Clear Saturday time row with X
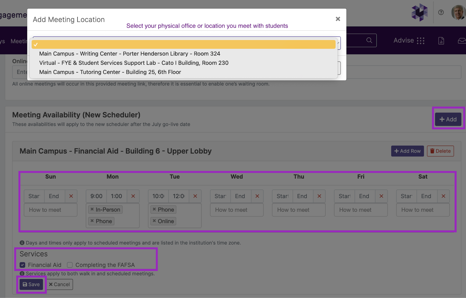Screen dimensions: 466x298 [443, 196]
